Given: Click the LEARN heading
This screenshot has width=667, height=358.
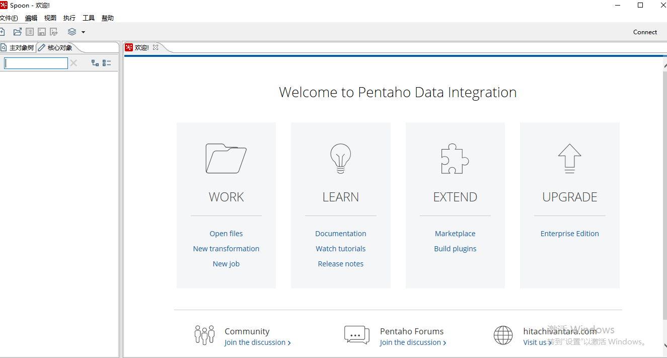Looking at the screenshot, I should click(341, 197).
